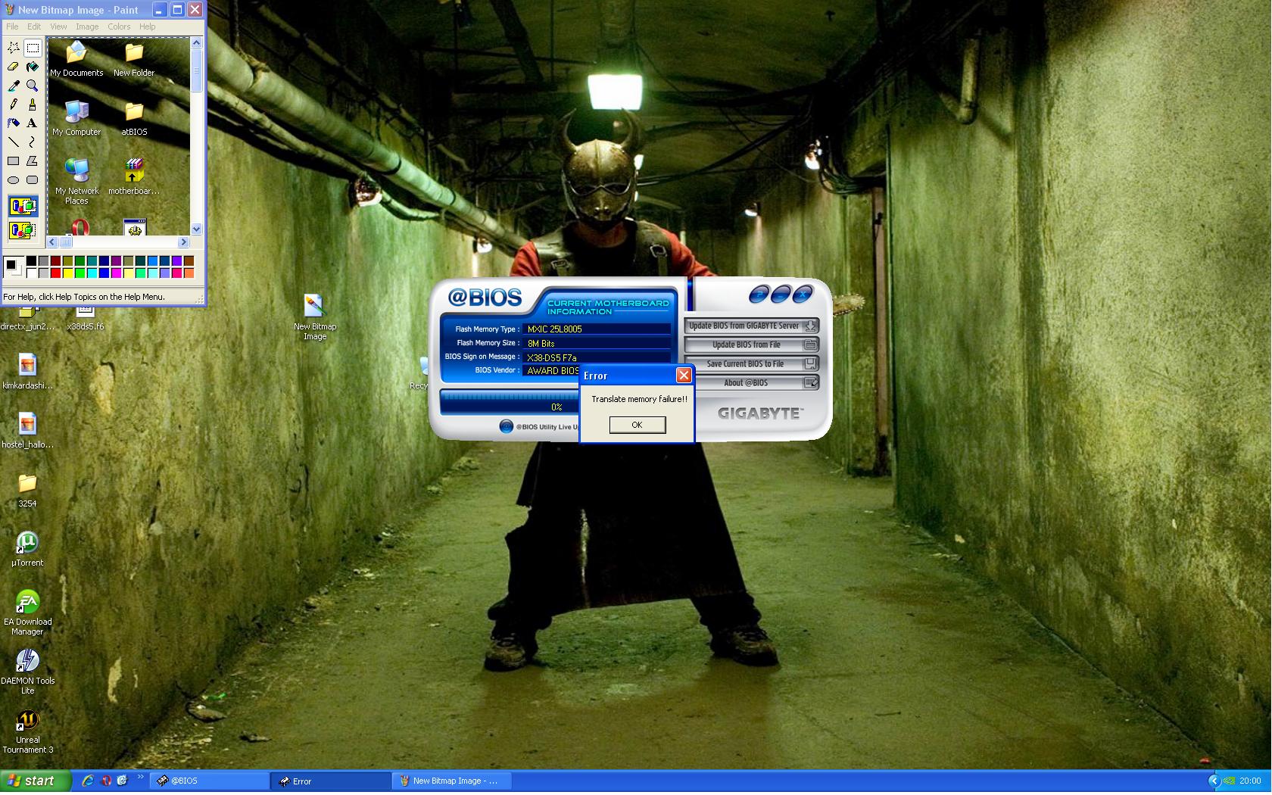1272x795 pixels.
Task: Click the @BIOS flash progress bar showing 0%
Action: (510, 402)
